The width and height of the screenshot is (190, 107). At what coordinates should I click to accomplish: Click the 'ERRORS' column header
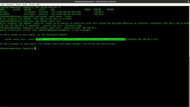(x=110, y=10)
